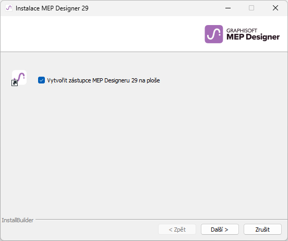Click the GRAPHISOFT MEP Designer wordmark text
Image resolution: width=288 pixels, height=241 pixels.
(x=253, y=34)
